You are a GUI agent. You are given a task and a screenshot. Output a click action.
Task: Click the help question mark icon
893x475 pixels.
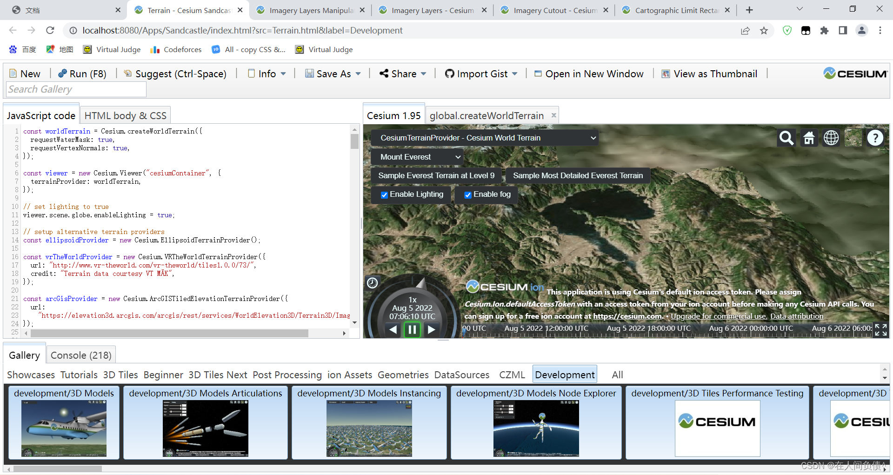tap(875, 138)
